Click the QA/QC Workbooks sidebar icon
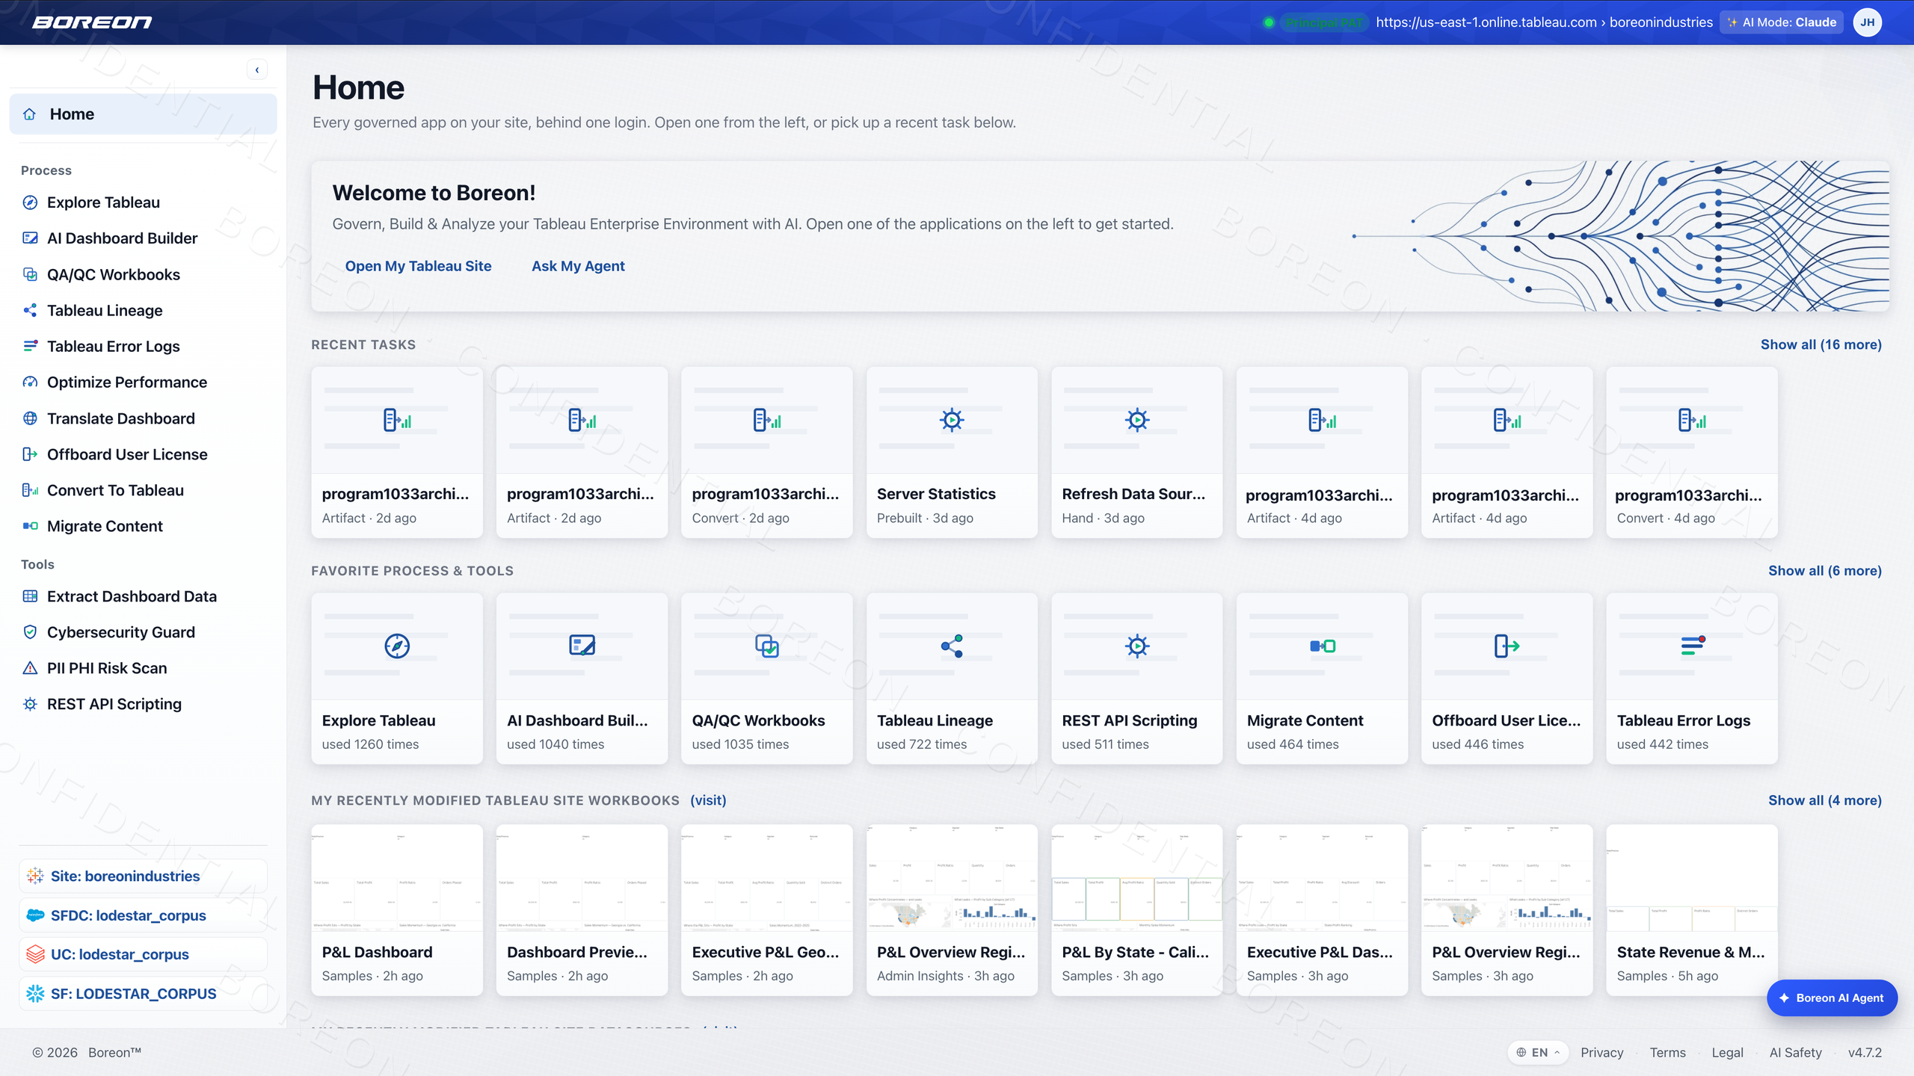The width and height of the screenshot is (1914, 1076). point(30,274)
